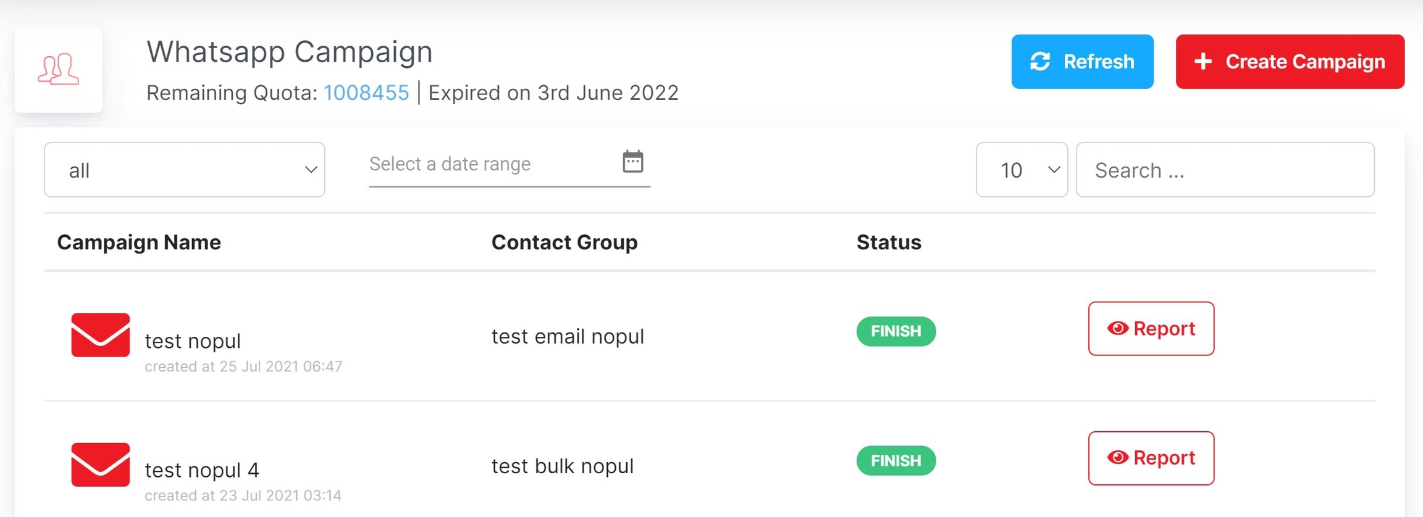Click the Status column header
The width and height of the screenshot is (1423, 517).
tap(889, 242)
